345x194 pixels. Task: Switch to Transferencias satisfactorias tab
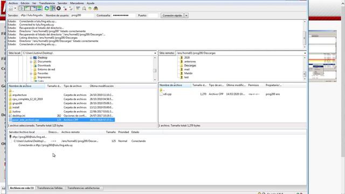click(x=84, y=188)
